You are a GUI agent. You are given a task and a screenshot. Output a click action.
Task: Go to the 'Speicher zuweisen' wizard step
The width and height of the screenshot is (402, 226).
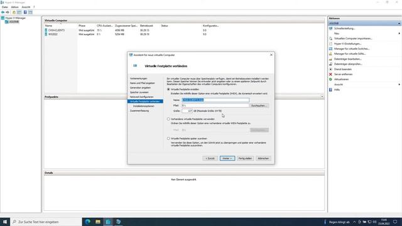[x=139, y=92]
